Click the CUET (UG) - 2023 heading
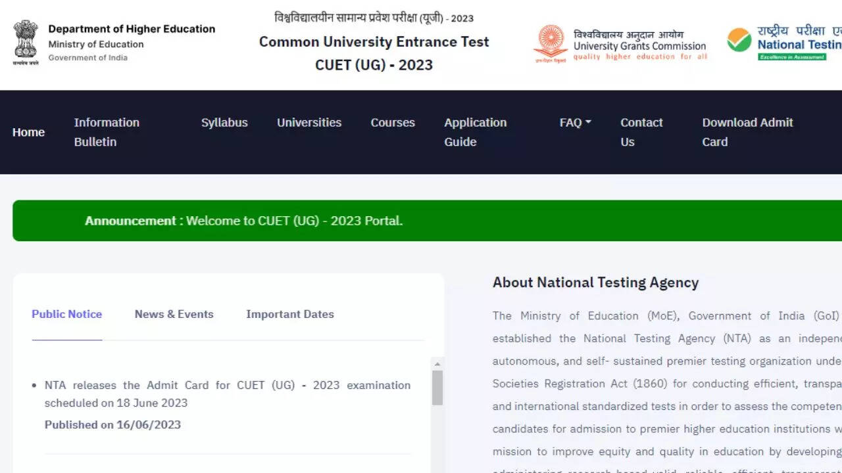The width and height of the screenshot is (842, 473). [x=374, y=65]
